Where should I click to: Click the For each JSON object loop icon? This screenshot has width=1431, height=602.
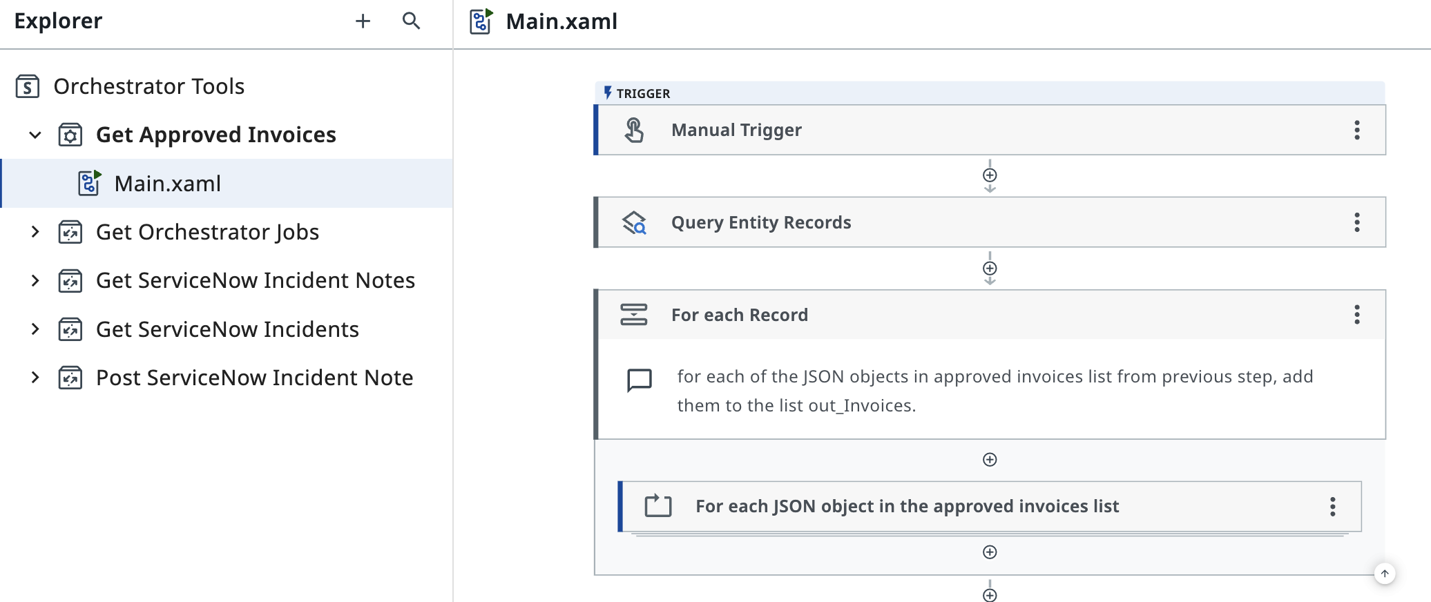658,506
